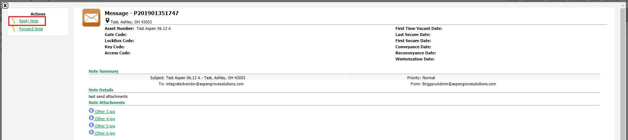The image size is (628, 140).
Task: Click download icon beside Other 4.jpg
Action: coord(91,118)
